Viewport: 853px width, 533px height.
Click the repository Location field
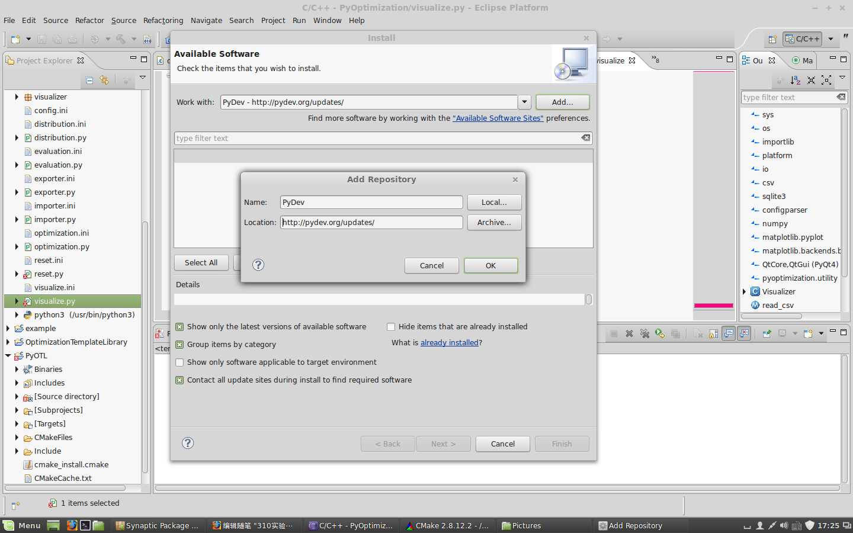point(371,222)
